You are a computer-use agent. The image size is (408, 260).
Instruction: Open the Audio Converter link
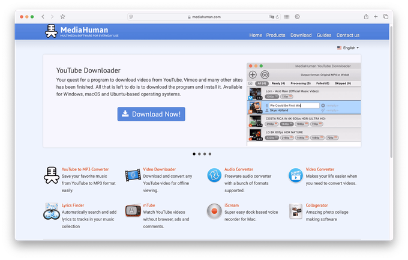click(x=239, y=169)
